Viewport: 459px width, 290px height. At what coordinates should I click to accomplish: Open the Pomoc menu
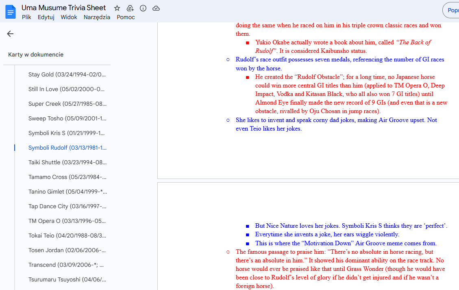126,17
